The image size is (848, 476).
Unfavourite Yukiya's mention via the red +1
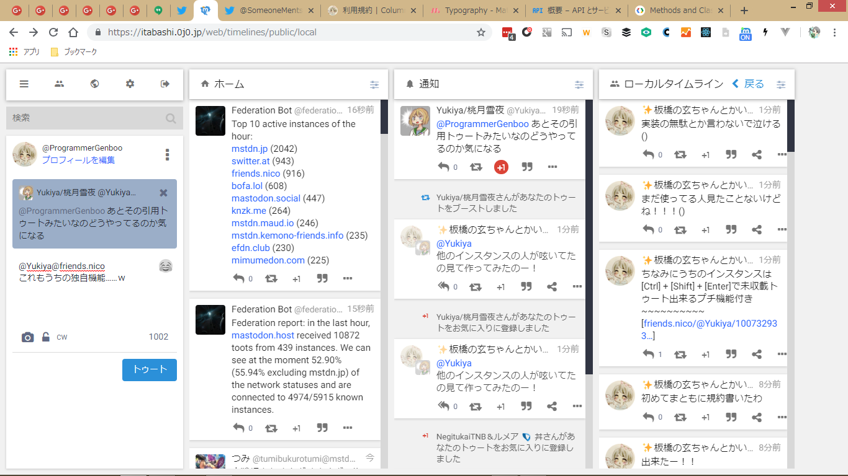click(501, 167)
